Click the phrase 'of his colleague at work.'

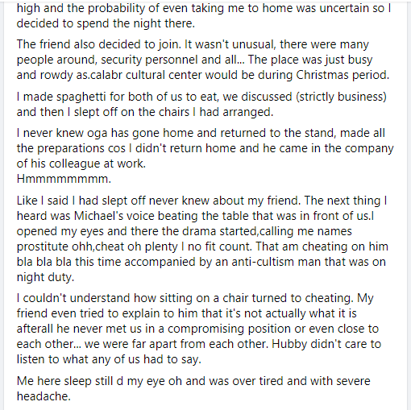coord(81,164)
